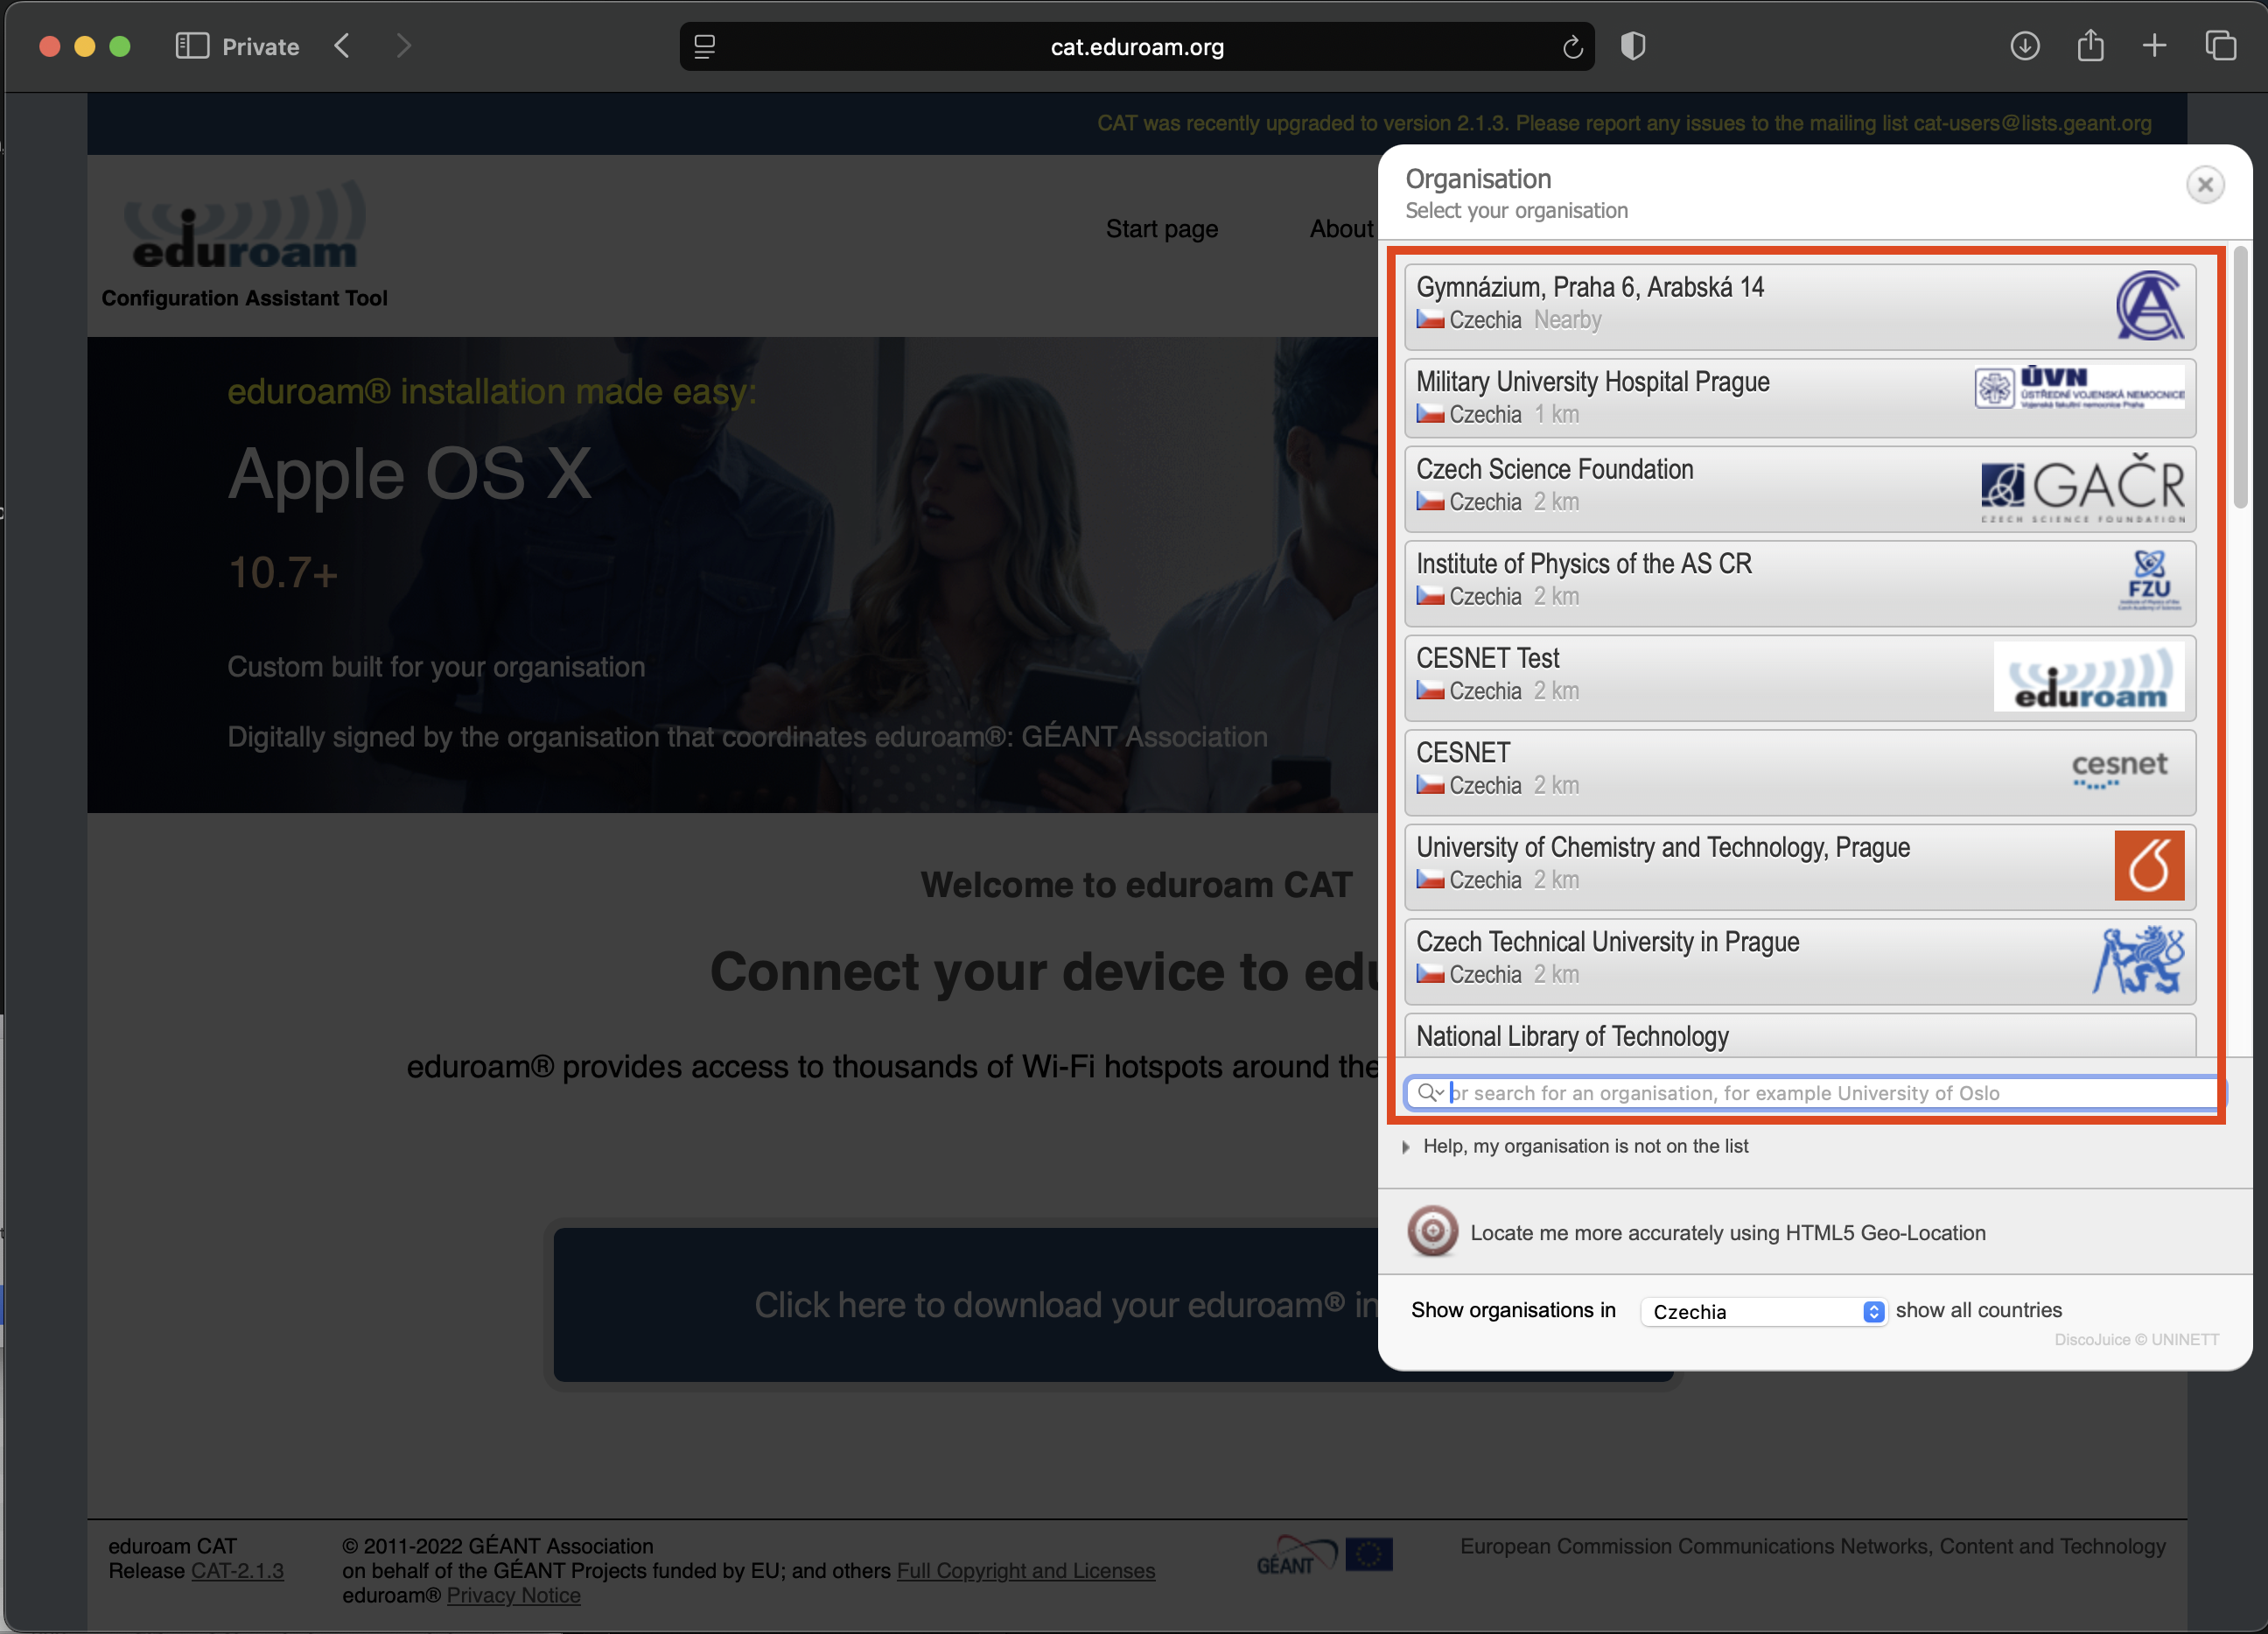This screenshot has height=1634, width=2268.
Task: Open the CAT-2.1.3 release link
Action: [x=237, y=1571]
